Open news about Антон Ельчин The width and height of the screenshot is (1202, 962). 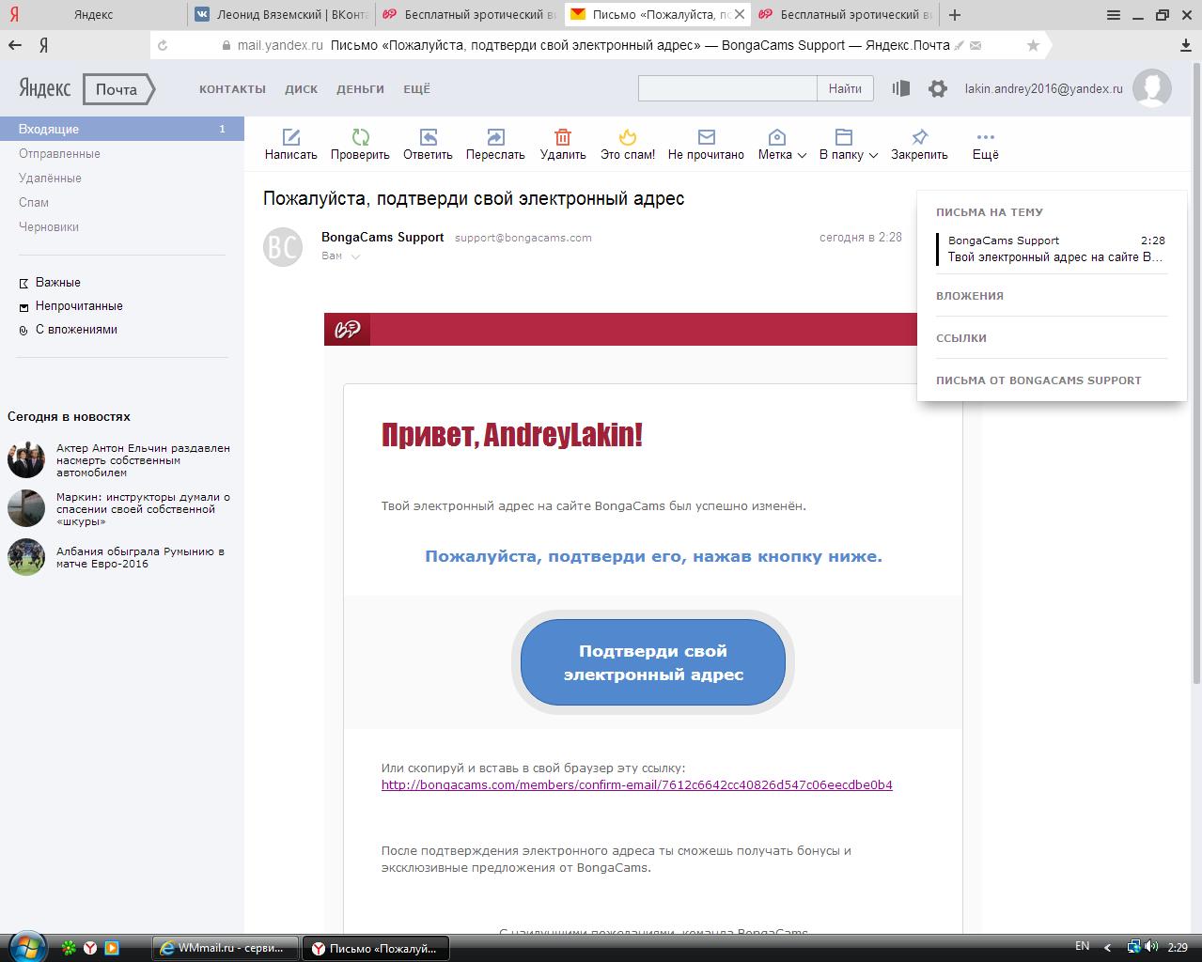pos(143,460)
